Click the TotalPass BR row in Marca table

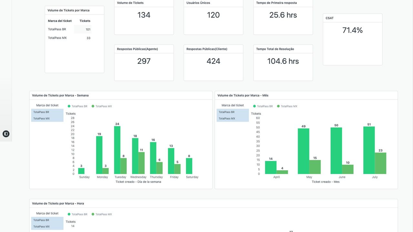click(x=69, y=29)
